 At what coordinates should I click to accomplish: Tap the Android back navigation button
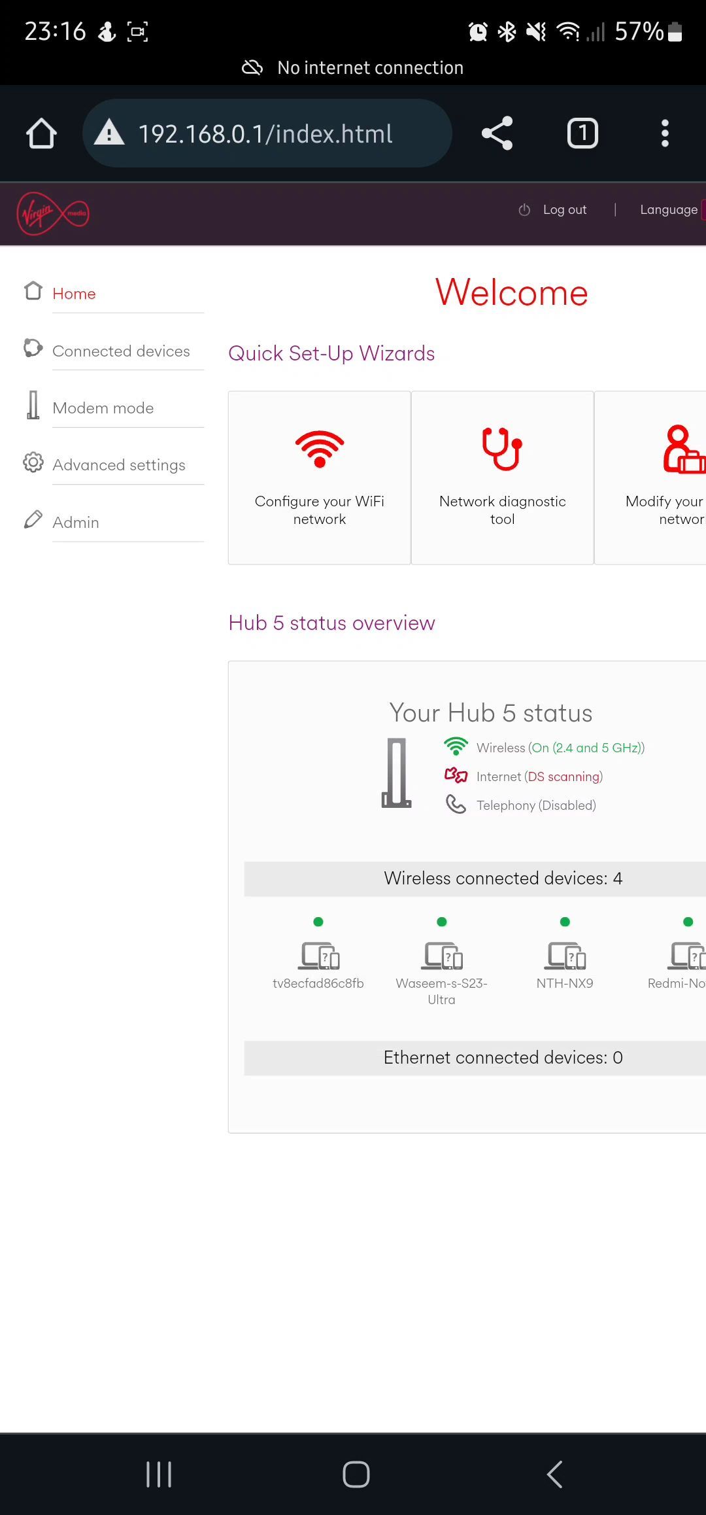click(554, 1474)
